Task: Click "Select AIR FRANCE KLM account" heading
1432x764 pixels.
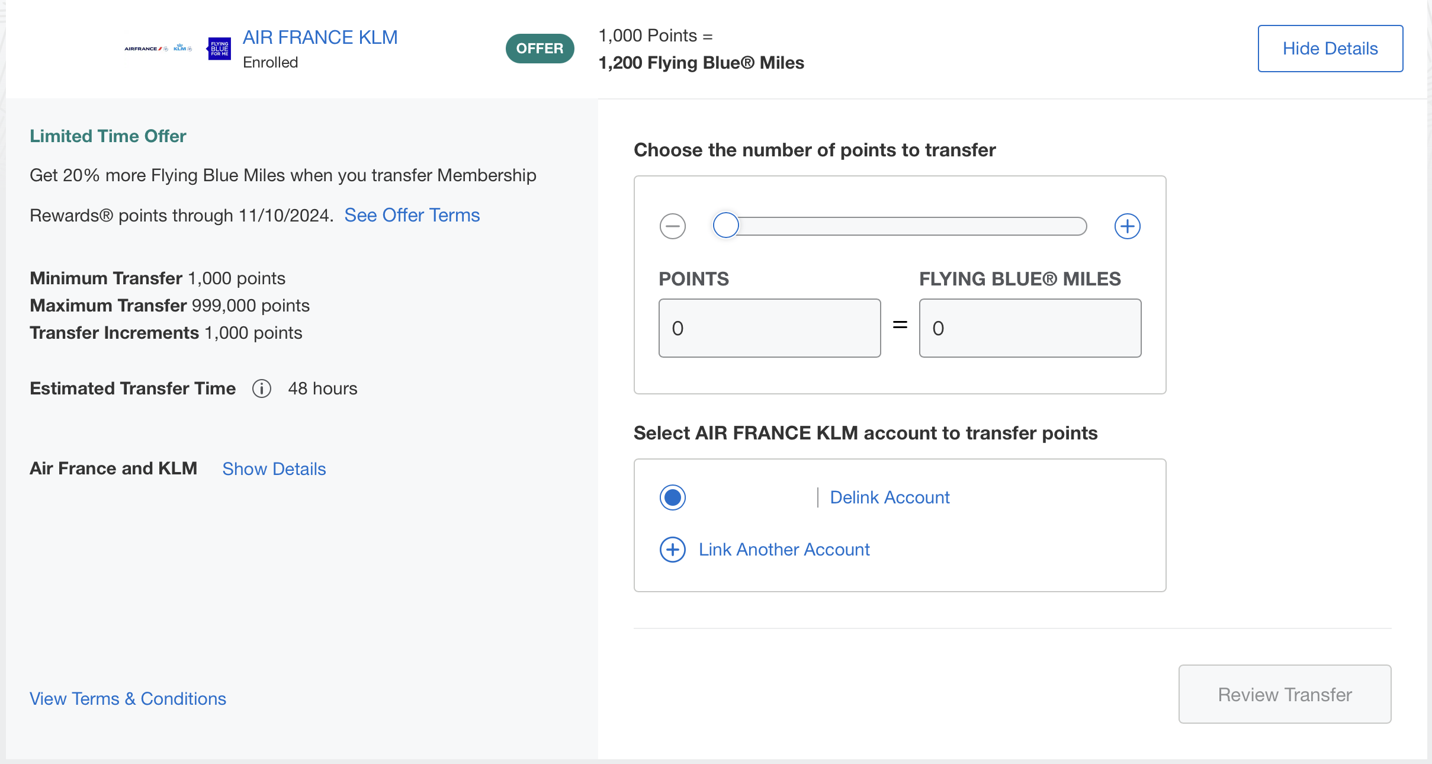Action: pos(865,434)
